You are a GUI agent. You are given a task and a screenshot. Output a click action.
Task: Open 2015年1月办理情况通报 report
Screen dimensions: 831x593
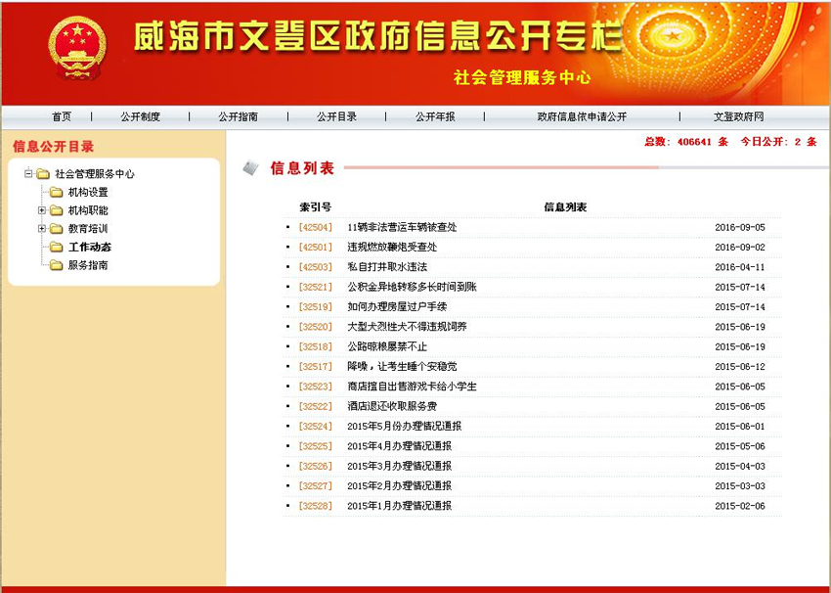(399, 506)
